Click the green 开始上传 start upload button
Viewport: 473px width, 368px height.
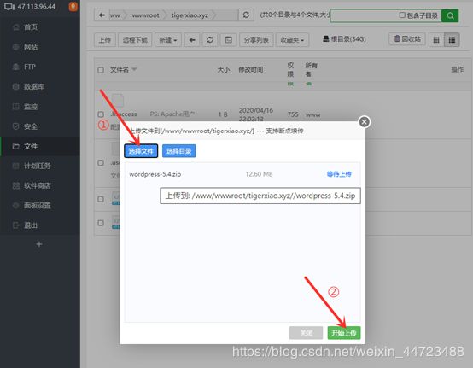pyautogui.click(x=344, y=333)
